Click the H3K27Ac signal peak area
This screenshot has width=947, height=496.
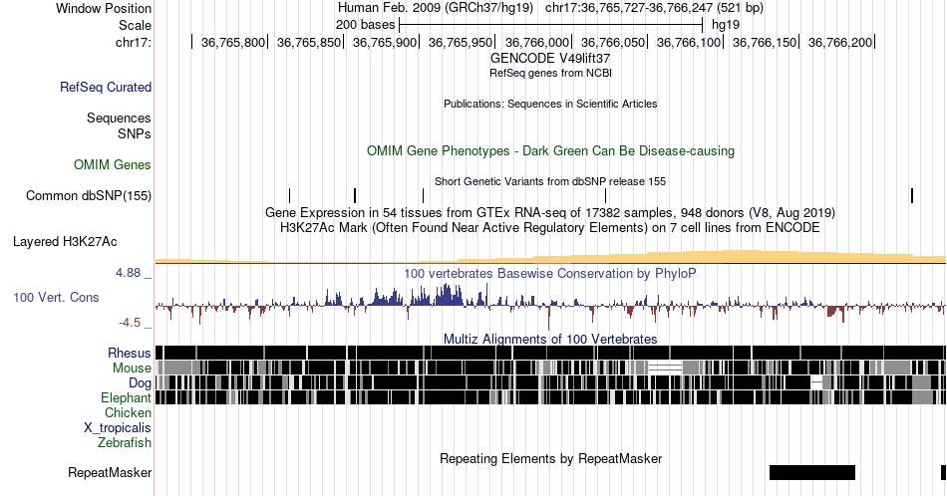(743, 256)
